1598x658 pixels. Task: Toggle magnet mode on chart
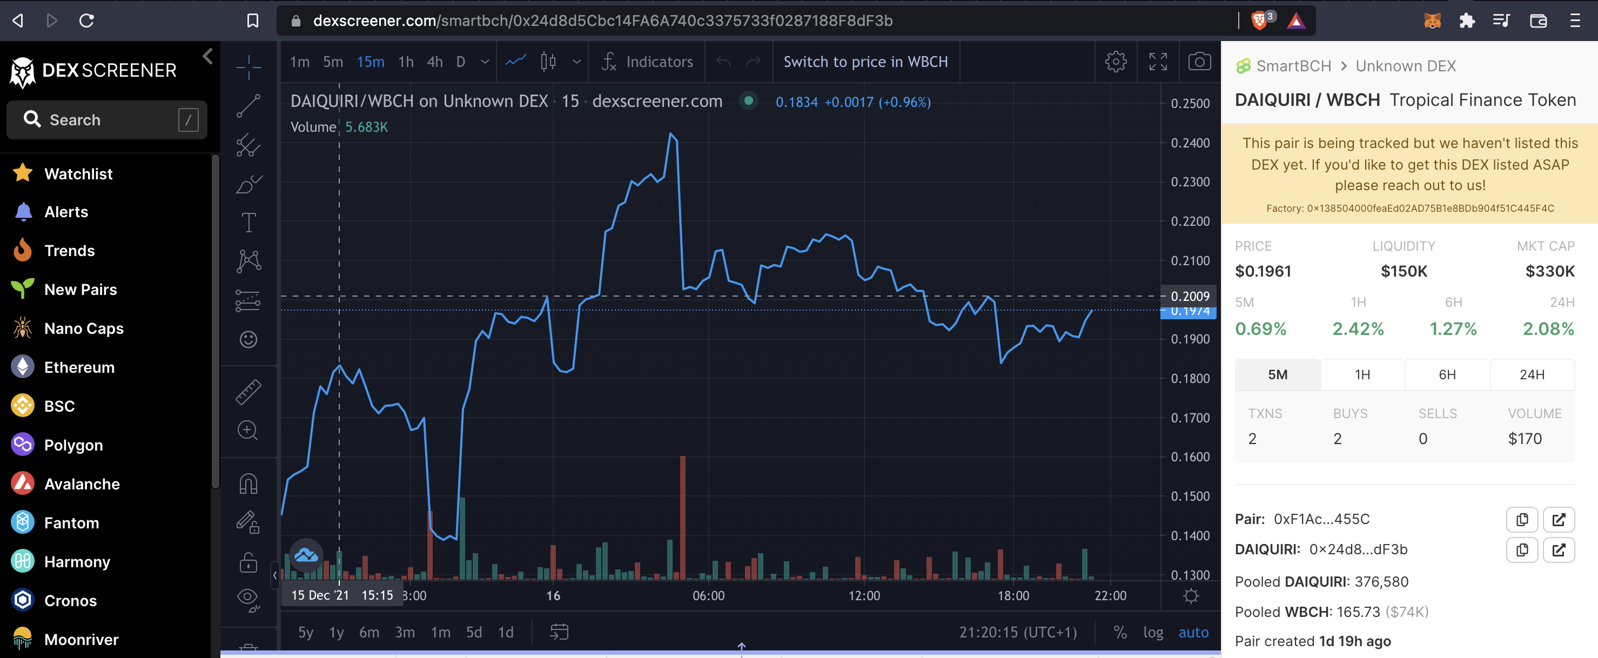pyautogui.click(x=248, y=484)
